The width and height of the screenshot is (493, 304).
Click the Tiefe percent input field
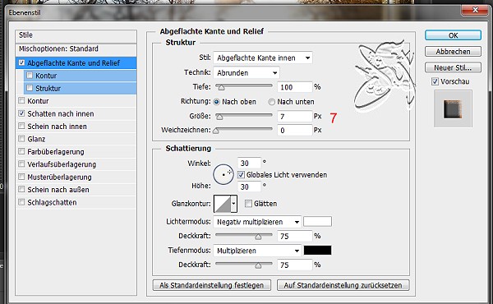point(295,87)
